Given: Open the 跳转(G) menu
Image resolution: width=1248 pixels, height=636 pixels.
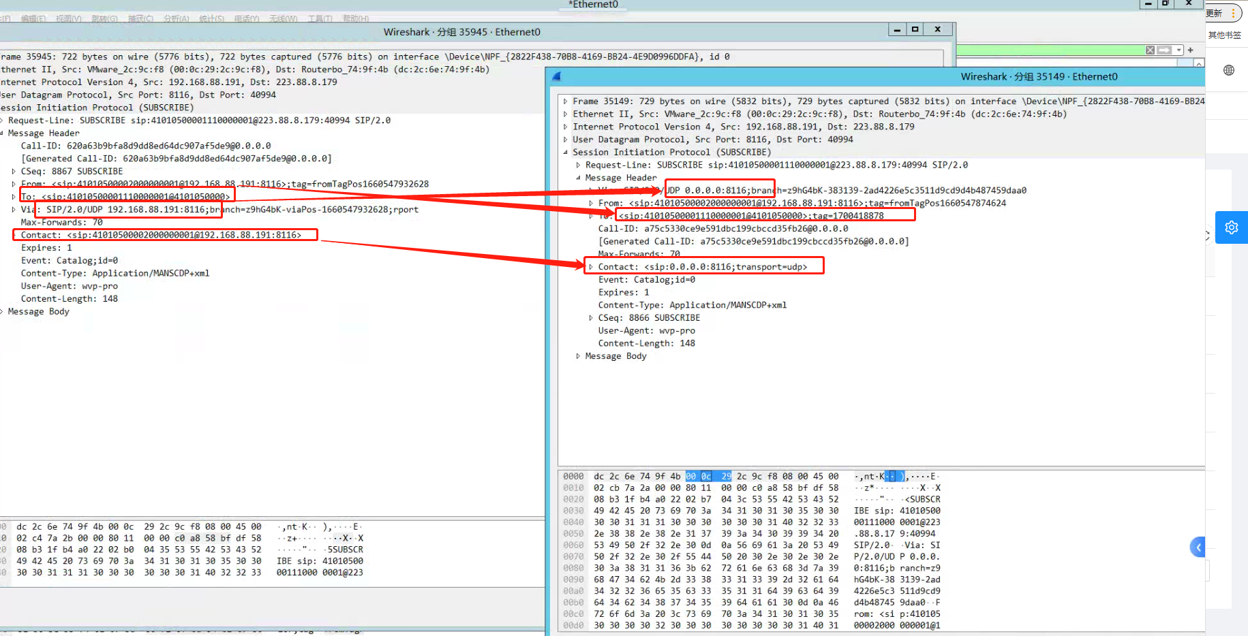Looking at the screenshot, I should (x=104, y=18).
